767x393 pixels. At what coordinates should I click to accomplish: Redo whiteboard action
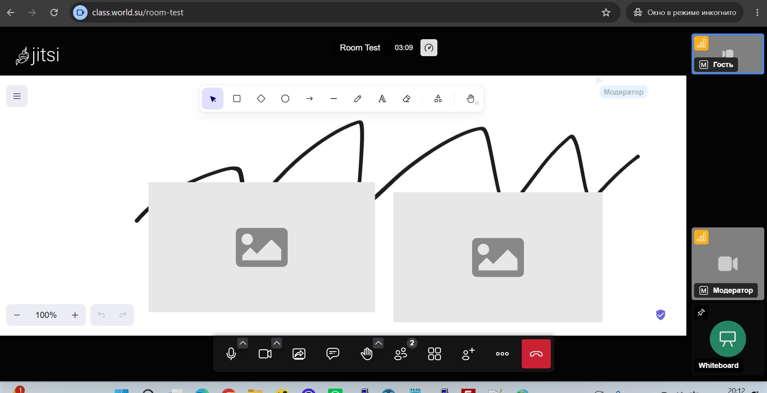coord(123,315)
